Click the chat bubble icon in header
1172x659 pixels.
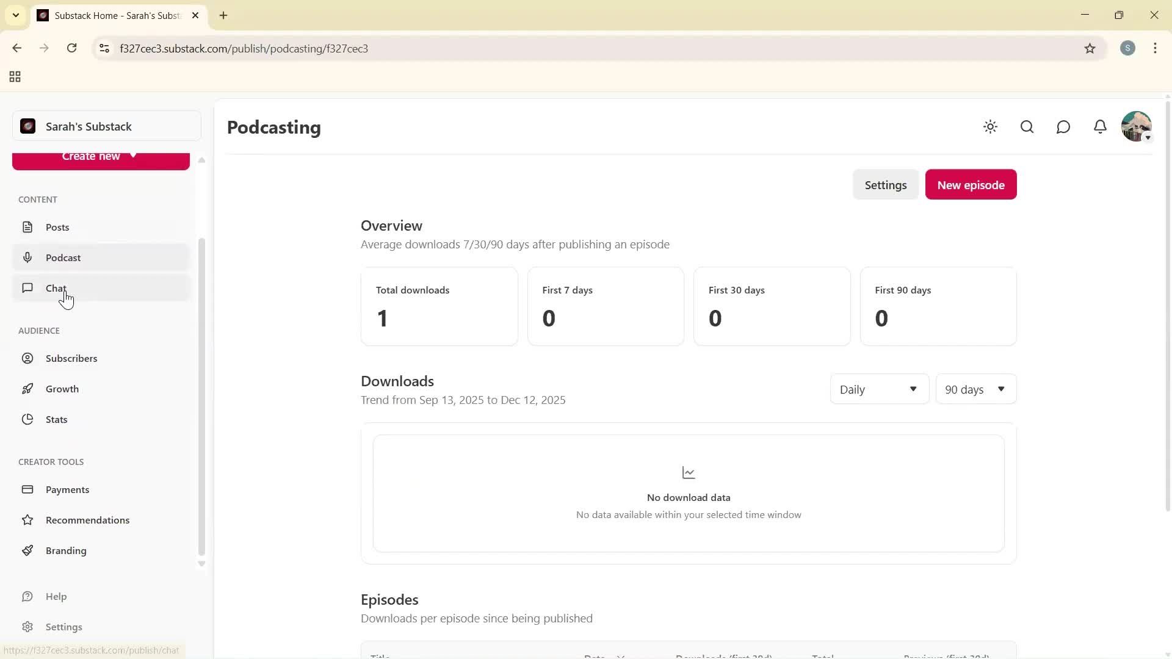(1063, 127)
